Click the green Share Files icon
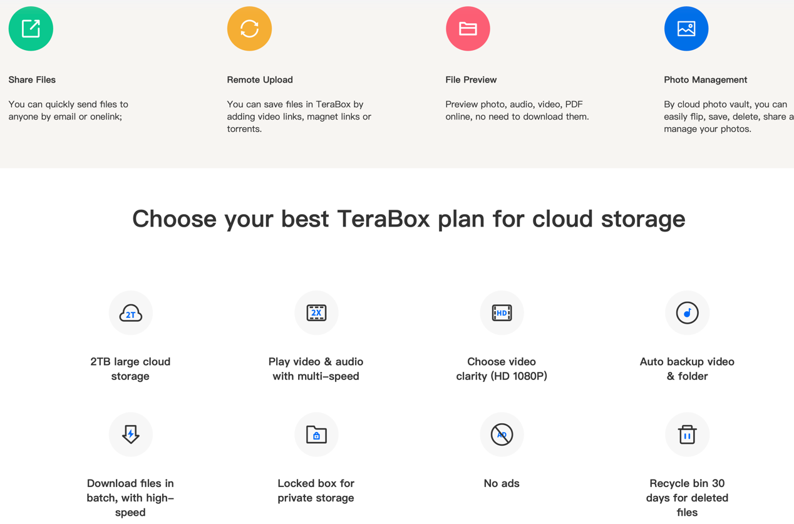Screen dimensions: 794x524 pyautogui.click(x=31, y=29)
